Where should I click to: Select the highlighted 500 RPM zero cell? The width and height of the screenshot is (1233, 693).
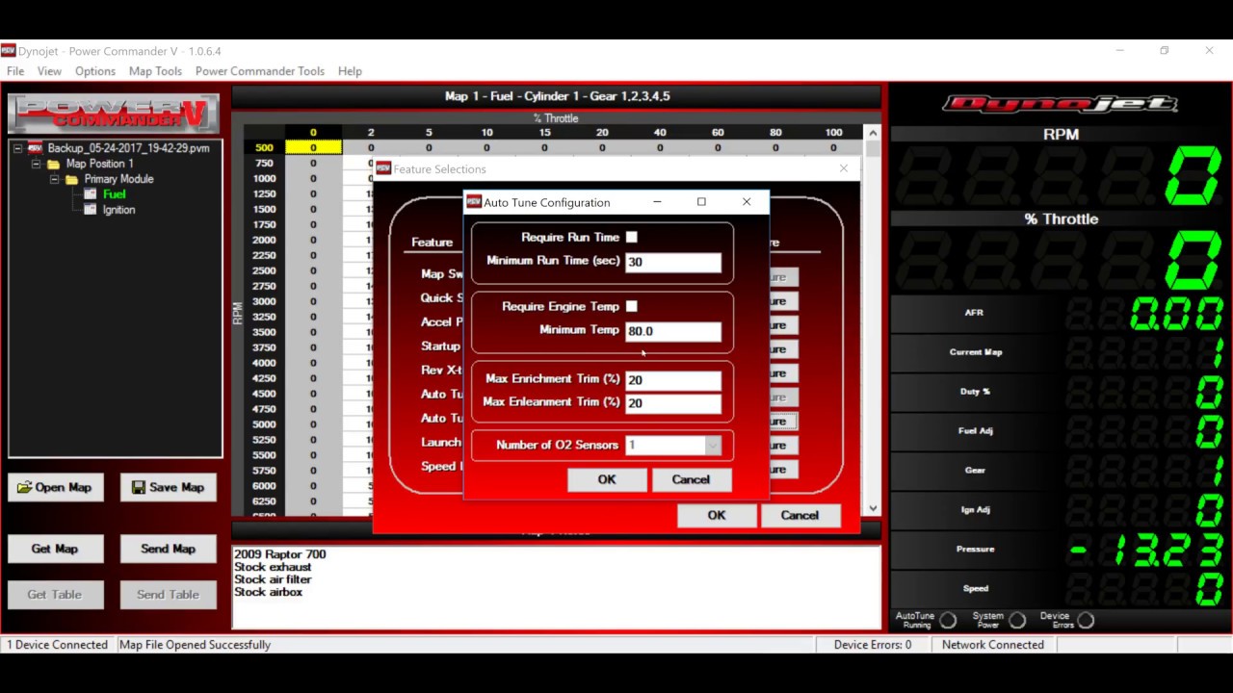[x=313, y=147]
